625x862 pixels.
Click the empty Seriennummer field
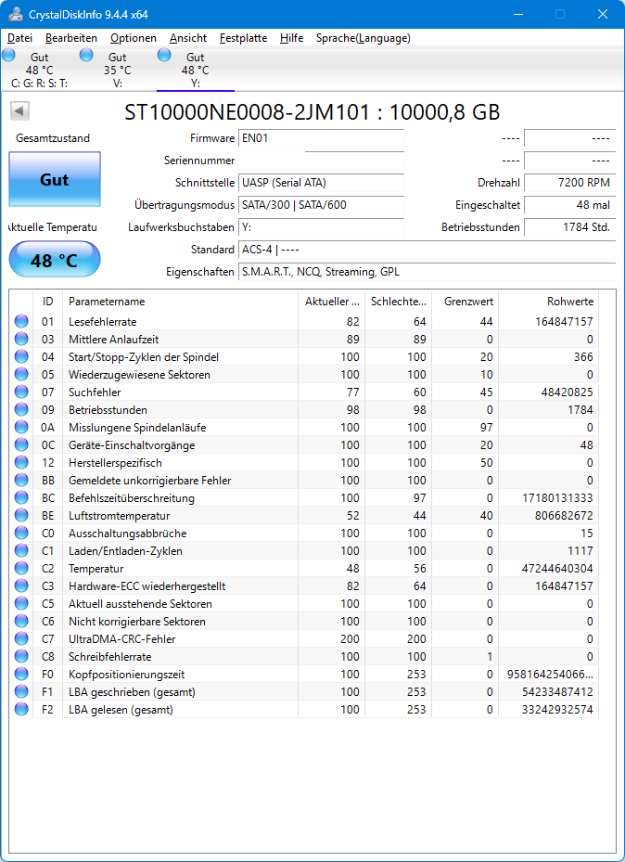pos(321,161)
